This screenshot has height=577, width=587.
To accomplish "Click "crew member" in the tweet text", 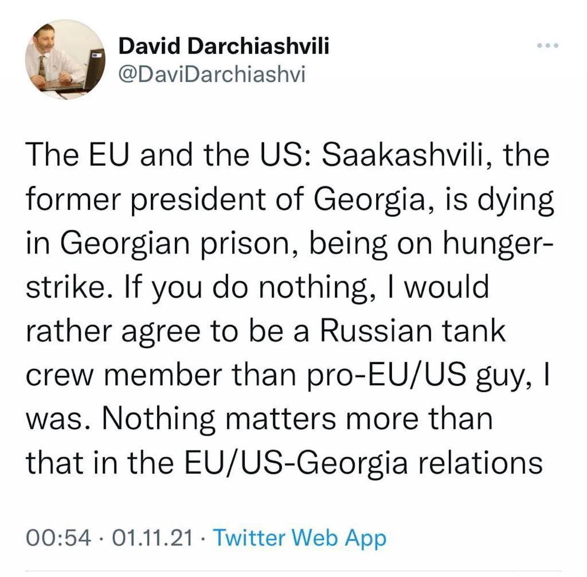I will pyautogui.click(x=125, y=375).
